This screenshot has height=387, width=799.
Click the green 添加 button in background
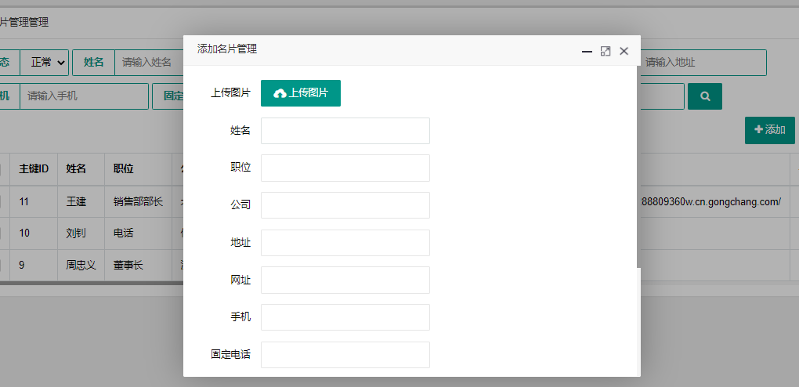pos(769,130)
